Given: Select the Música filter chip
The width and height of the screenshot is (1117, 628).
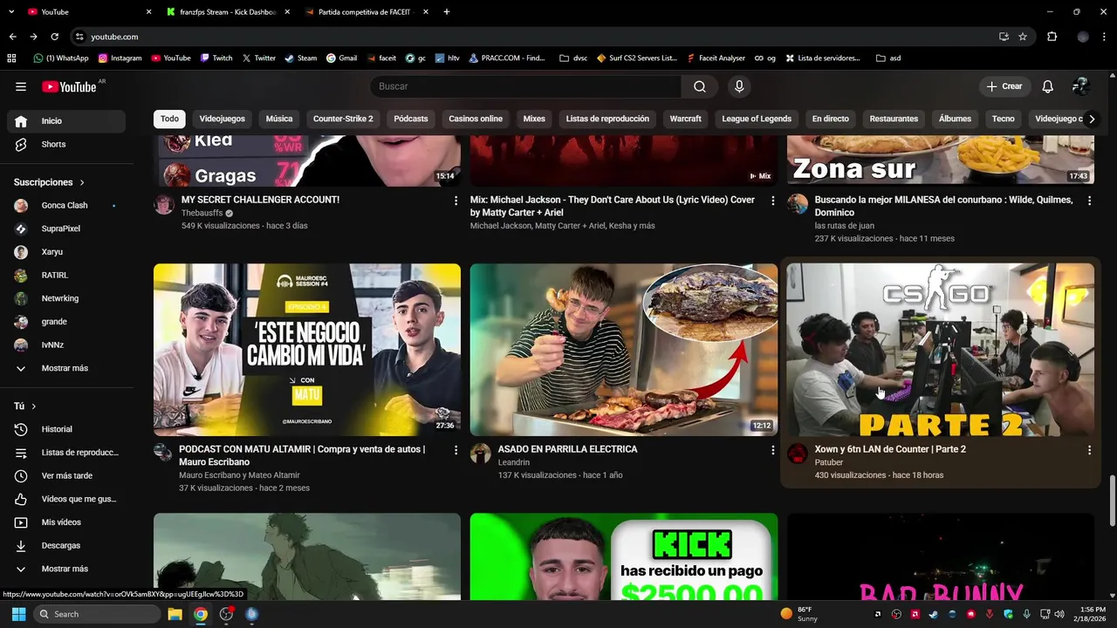Looking at the screenshot, I should (x=279, y=119).
